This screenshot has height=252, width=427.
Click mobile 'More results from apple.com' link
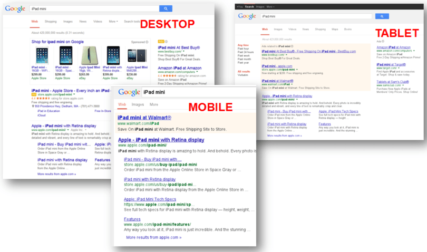point(153,238)
